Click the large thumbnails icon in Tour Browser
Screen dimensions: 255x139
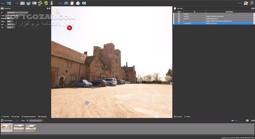coord(247,121)
